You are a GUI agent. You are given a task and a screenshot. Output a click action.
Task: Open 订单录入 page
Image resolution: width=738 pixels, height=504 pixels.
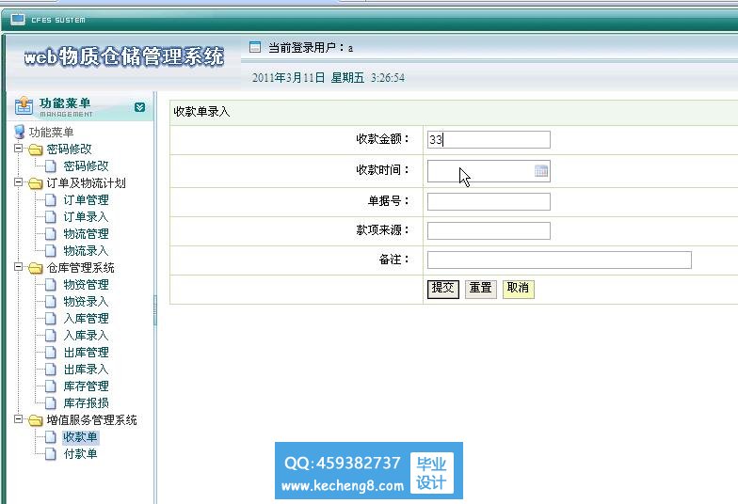(x=87, y=216)
